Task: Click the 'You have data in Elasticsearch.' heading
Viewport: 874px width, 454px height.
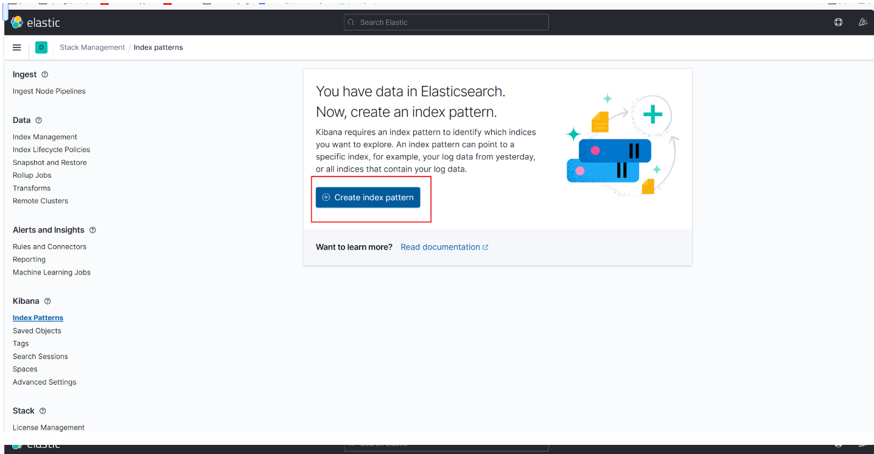Action: pos(411,92)
